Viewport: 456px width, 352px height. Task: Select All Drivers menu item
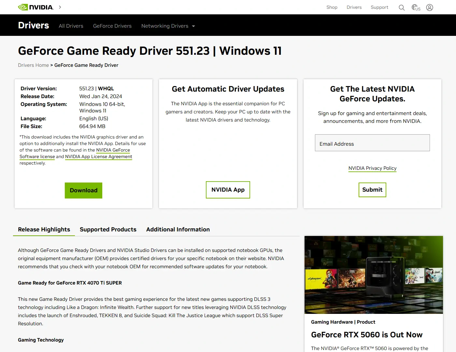pyautogui.click(x=71, y=26)
